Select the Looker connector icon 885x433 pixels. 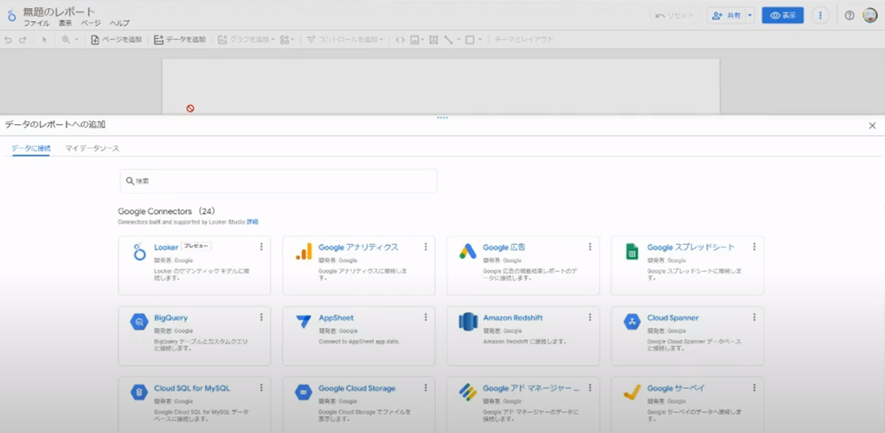point(140,252)
